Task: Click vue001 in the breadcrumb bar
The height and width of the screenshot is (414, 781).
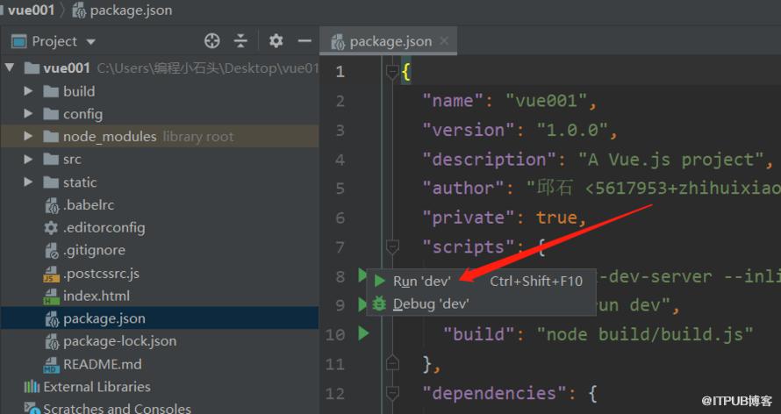Action: pyautogui.click(x=31, y=10)
